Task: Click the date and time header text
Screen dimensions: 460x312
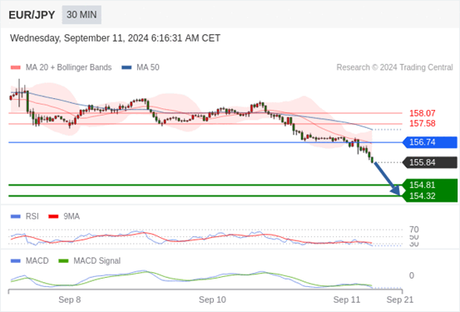Action: (115, 38)
